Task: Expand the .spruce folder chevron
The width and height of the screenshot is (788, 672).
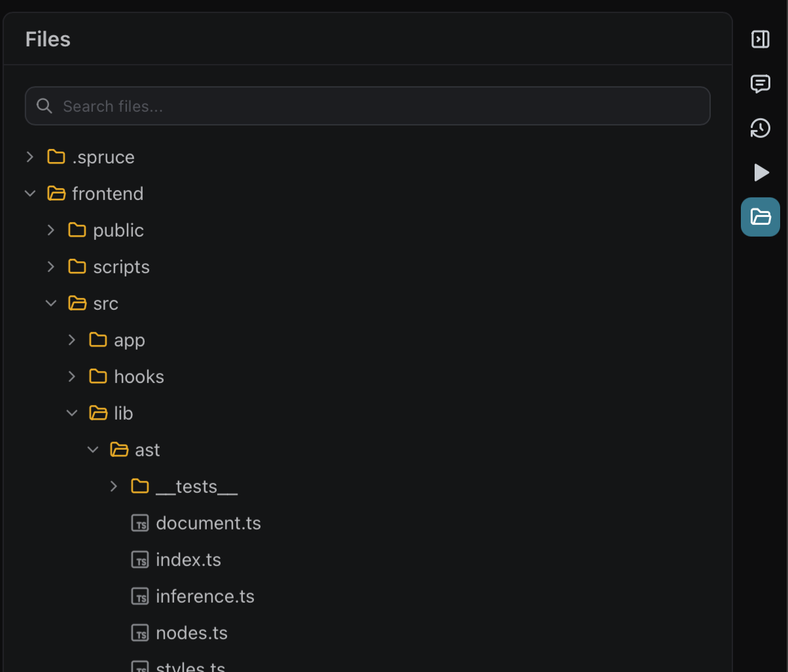Action: click(30, 157)
